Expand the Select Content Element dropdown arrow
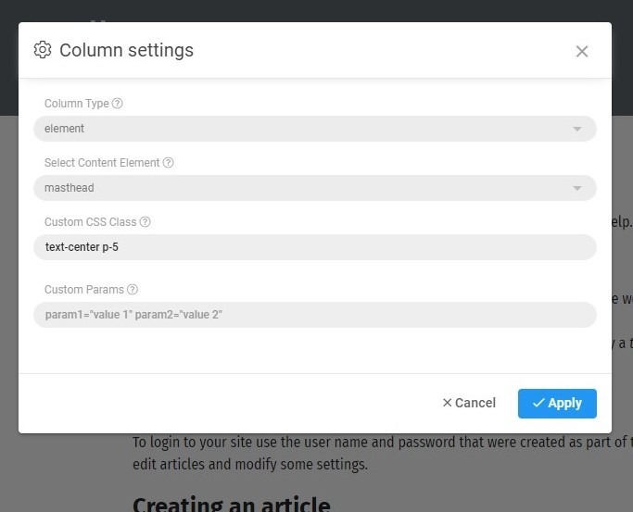The image size is (633, 512). 577,188
